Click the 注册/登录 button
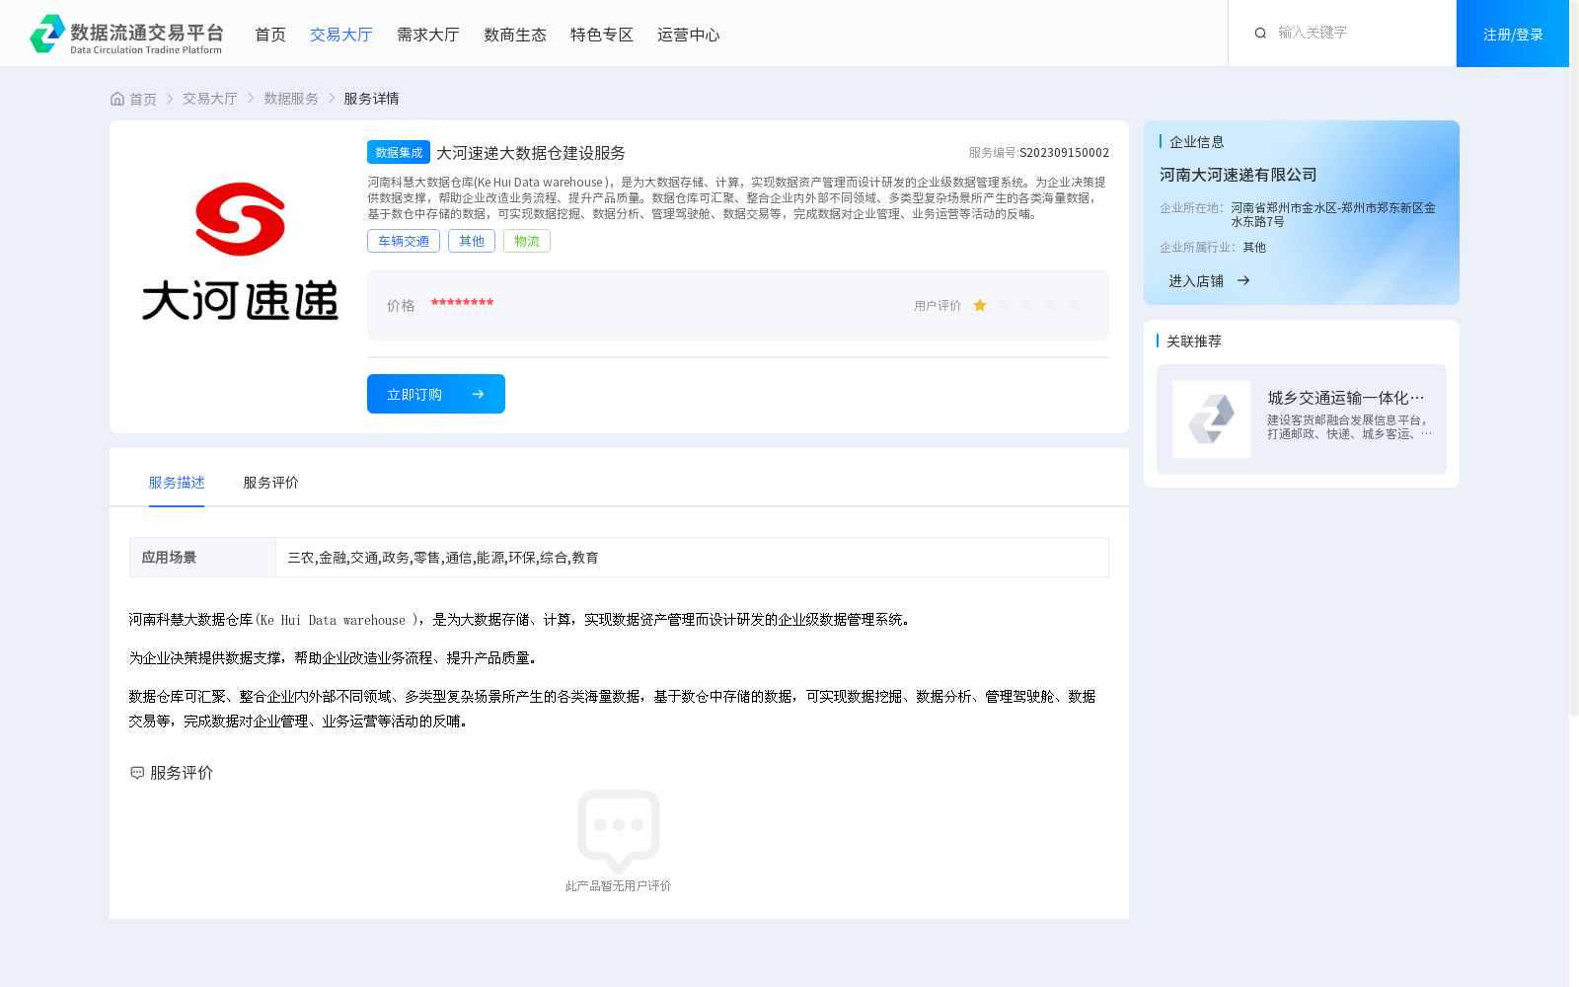1579x987 pixels. [x=1513, y=34]
